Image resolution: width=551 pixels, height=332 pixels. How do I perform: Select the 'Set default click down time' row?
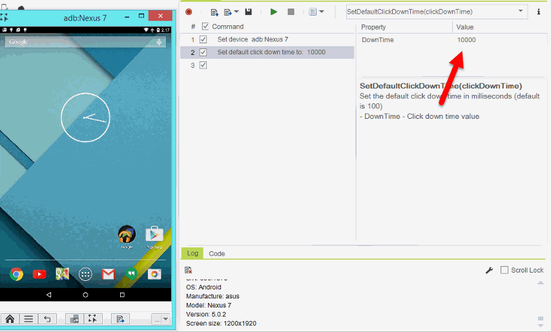point(271,52)
